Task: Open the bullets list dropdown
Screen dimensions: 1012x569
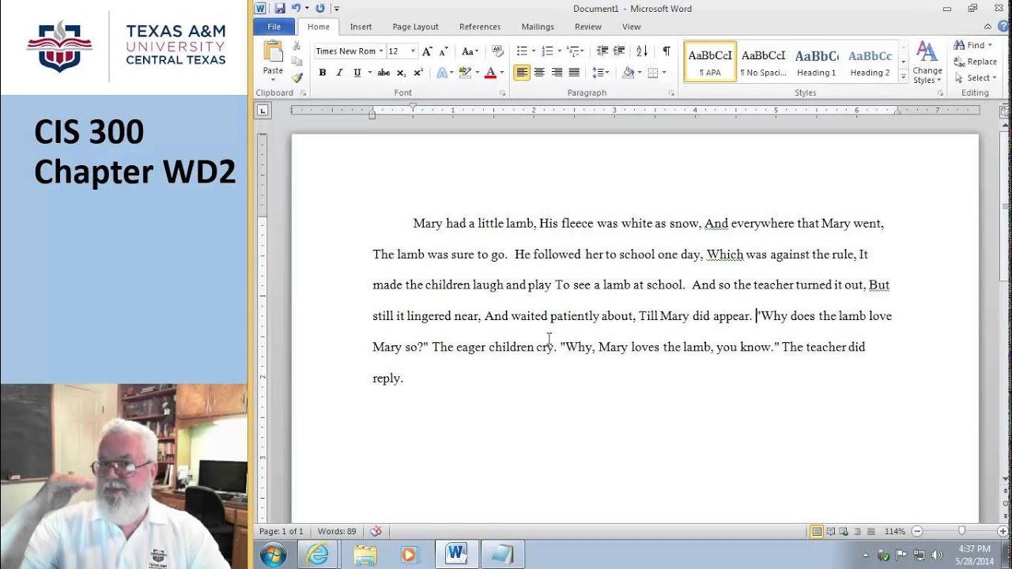Action: pyautogui.click(x=534, y=51)
